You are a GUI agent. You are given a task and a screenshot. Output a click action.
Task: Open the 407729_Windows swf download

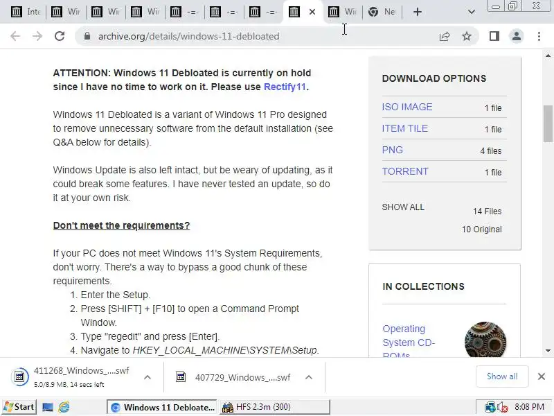(233, 377)
